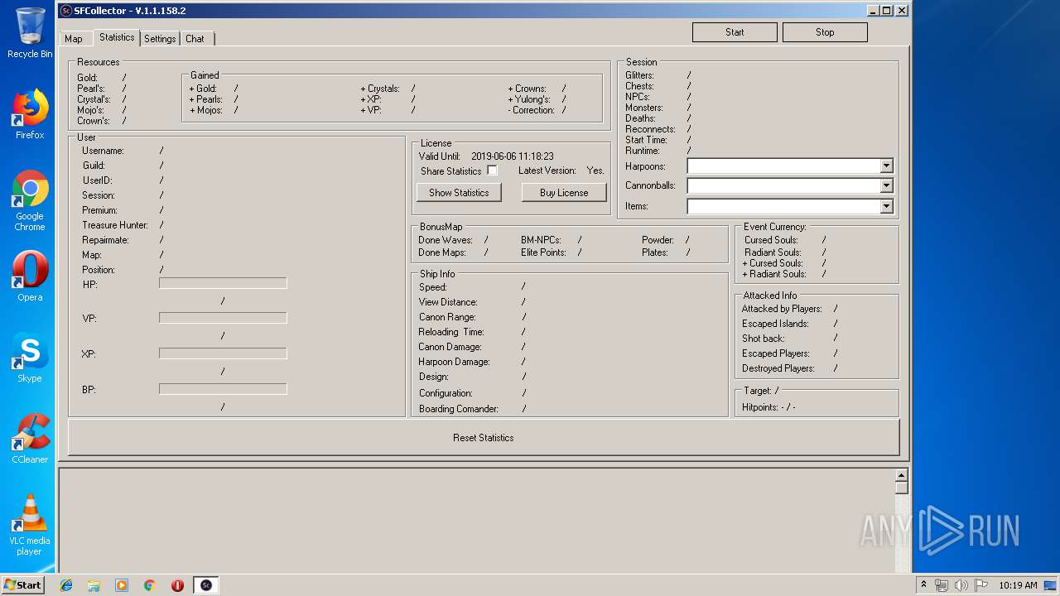The height and width of the screenshot is (596, 1060).
Task: Switch to the Map tab
Action: click(74, 39)
